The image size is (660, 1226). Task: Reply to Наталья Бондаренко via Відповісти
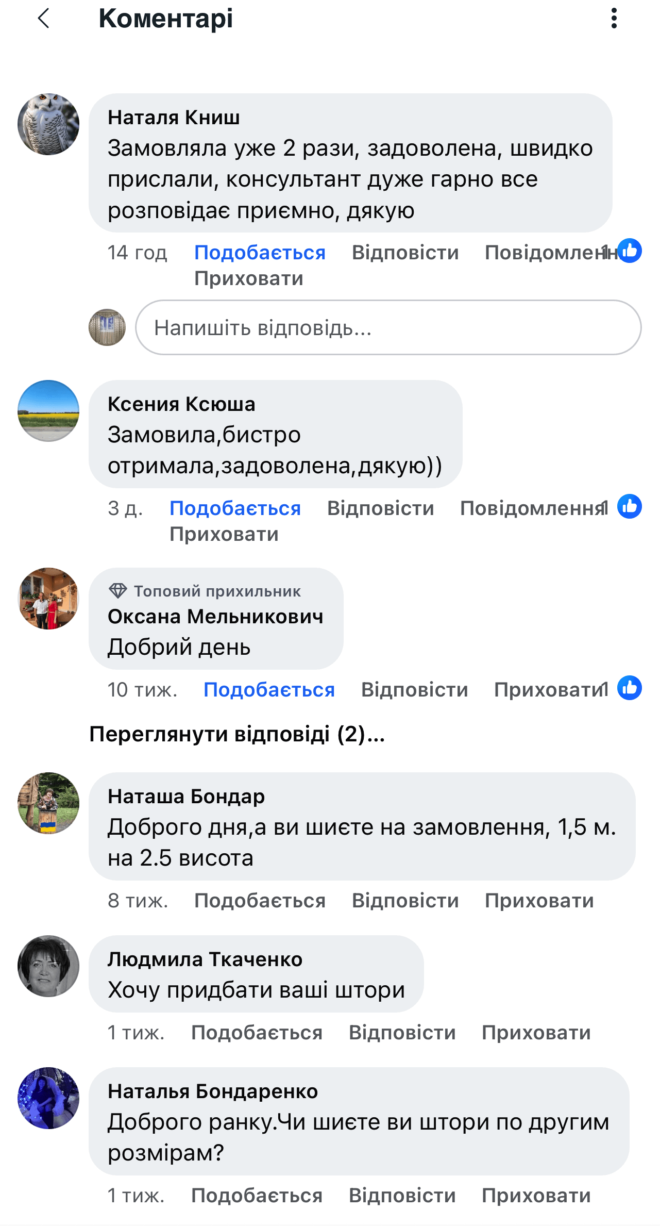(x=402, y=1196)
